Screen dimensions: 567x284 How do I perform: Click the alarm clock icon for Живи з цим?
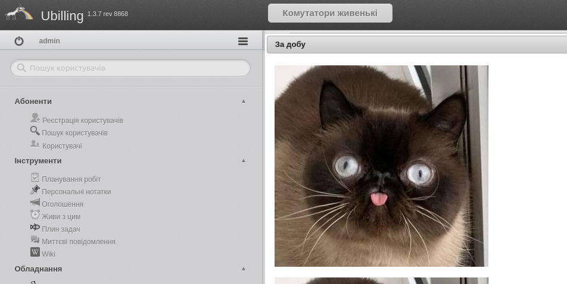[35, 214]
